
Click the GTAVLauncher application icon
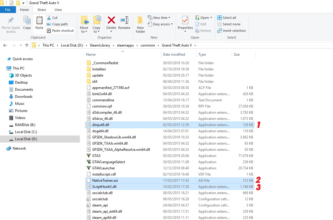point(89,168)
